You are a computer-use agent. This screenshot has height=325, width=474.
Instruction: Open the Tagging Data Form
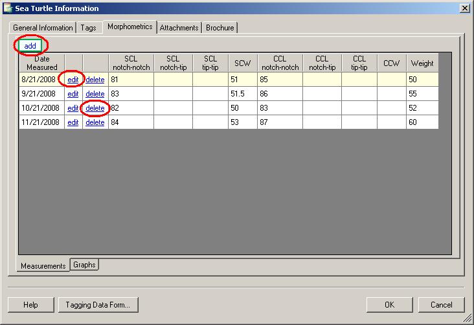click(x=98, y=305)
